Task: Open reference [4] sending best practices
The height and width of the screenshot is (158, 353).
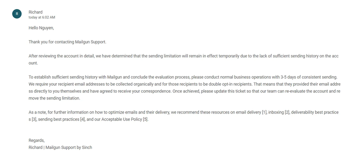Action: [x=83, y=119]
